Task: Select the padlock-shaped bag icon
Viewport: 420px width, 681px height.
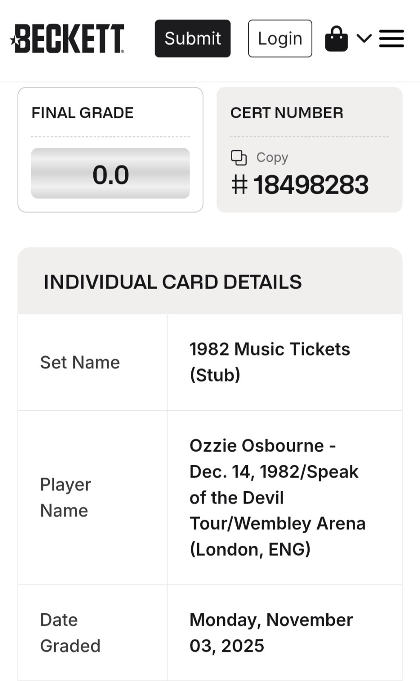Action: 337,38
